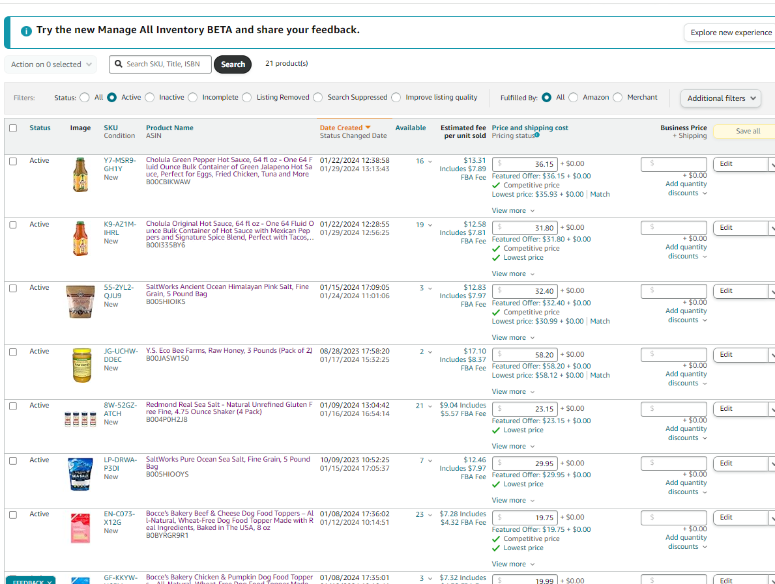The height and width of the screenshot is (584, 775).
Task: Open the Action on 0 selected dropdown
Action: coord(51,64)
